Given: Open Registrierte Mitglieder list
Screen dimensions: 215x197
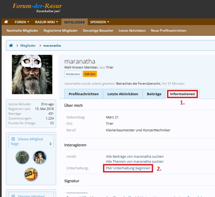Looking at the screenshot, I should [61, 31].
